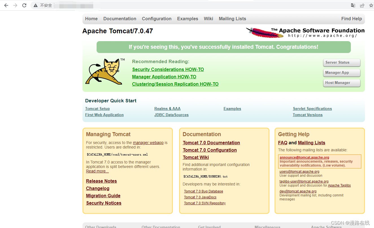Open Tomcat 7.0 Bug Database link
374x228 pixels.
(x=204, y=191)
